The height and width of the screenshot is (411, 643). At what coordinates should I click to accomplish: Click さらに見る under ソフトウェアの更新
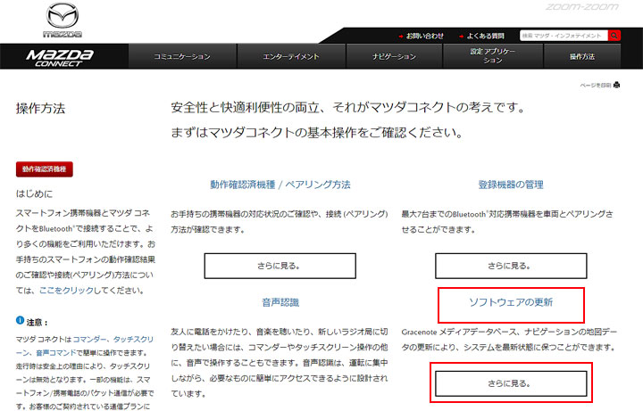(511, 383)
